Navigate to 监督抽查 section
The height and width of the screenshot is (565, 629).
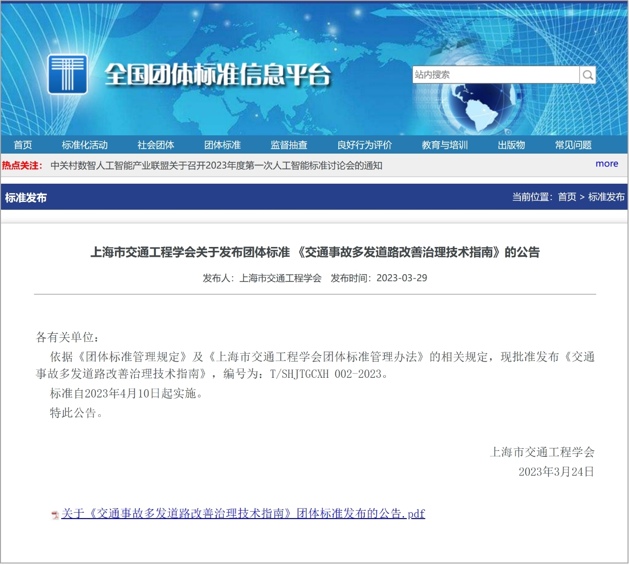click(x=289, y=145)
